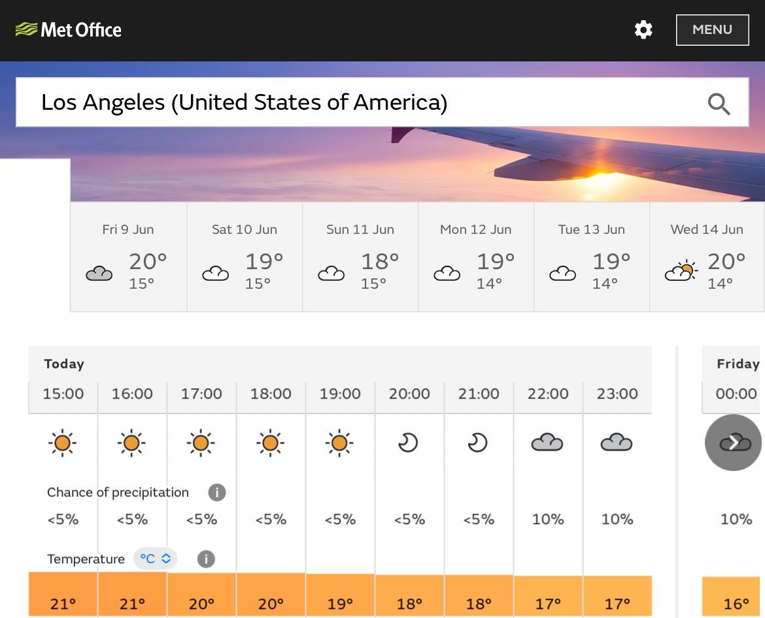Click the sunny icon at 19:00
This screenshot has height=618, width=765.
[339, 444]
